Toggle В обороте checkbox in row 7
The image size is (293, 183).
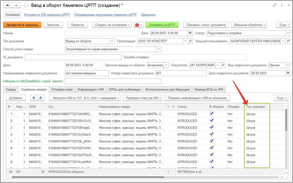pos(211,155)
